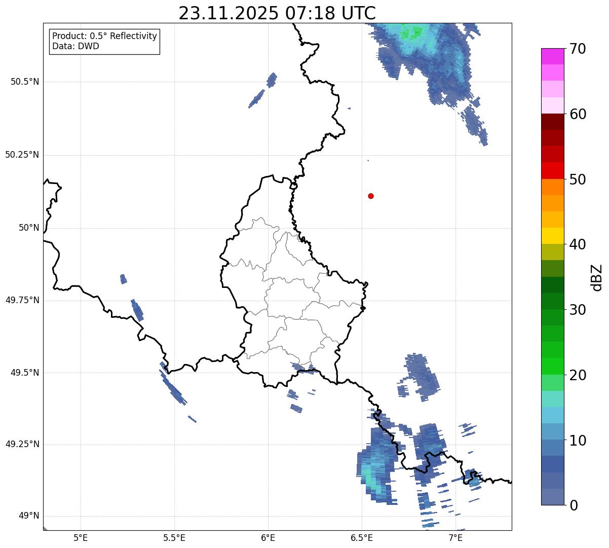The height and width of the screenshot is (548, 609).
Task: Click the '5.5°E' longitude label
Action: [174, 537]
